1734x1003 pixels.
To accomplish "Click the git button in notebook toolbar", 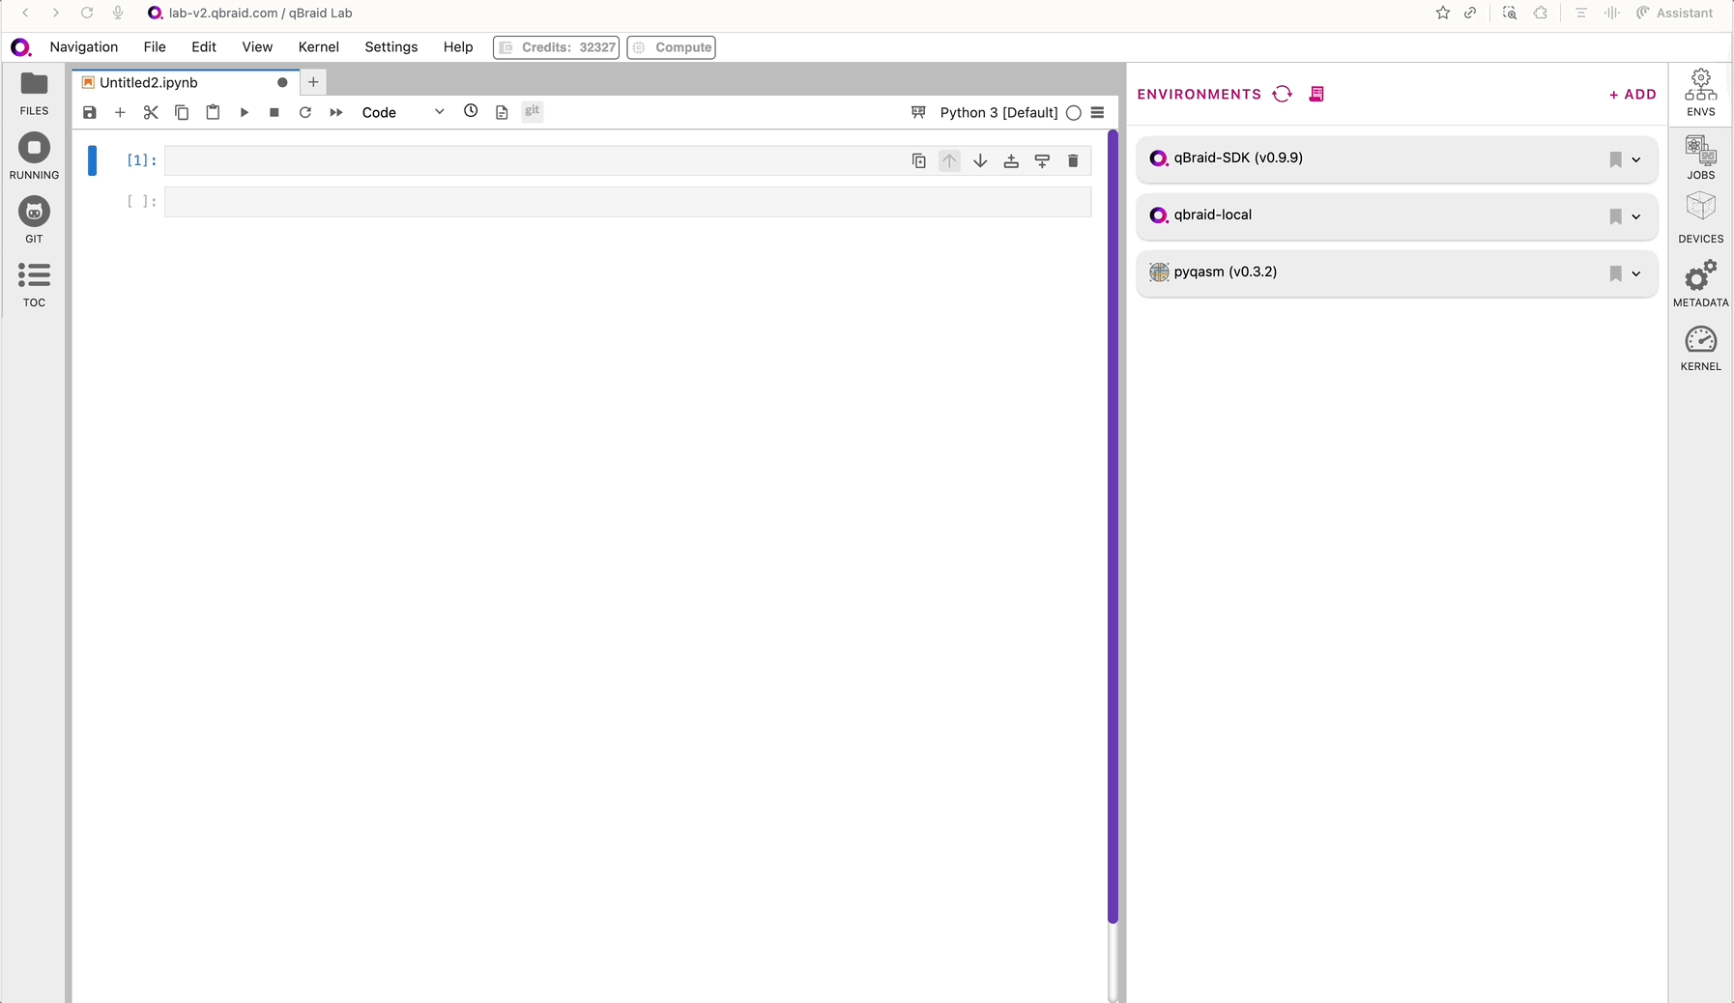I will click(533, 111).
